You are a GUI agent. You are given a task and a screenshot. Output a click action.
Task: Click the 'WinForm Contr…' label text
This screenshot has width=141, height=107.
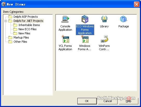point(104,47)
